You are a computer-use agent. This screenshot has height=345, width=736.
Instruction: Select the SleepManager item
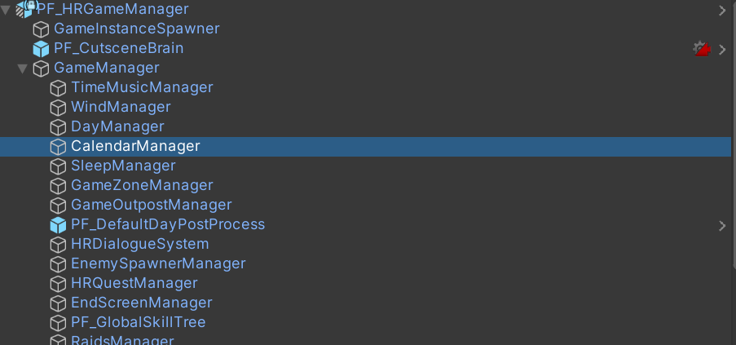pyautogui.click(x=123, y=166)
